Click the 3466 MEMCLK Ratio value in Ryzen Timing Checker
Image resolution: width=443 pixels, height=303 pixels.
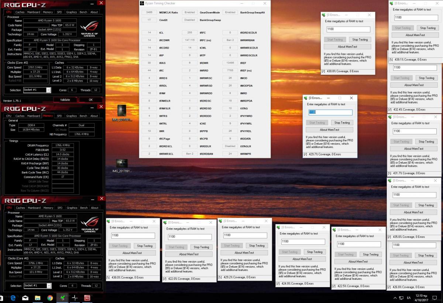click(149, 13)
